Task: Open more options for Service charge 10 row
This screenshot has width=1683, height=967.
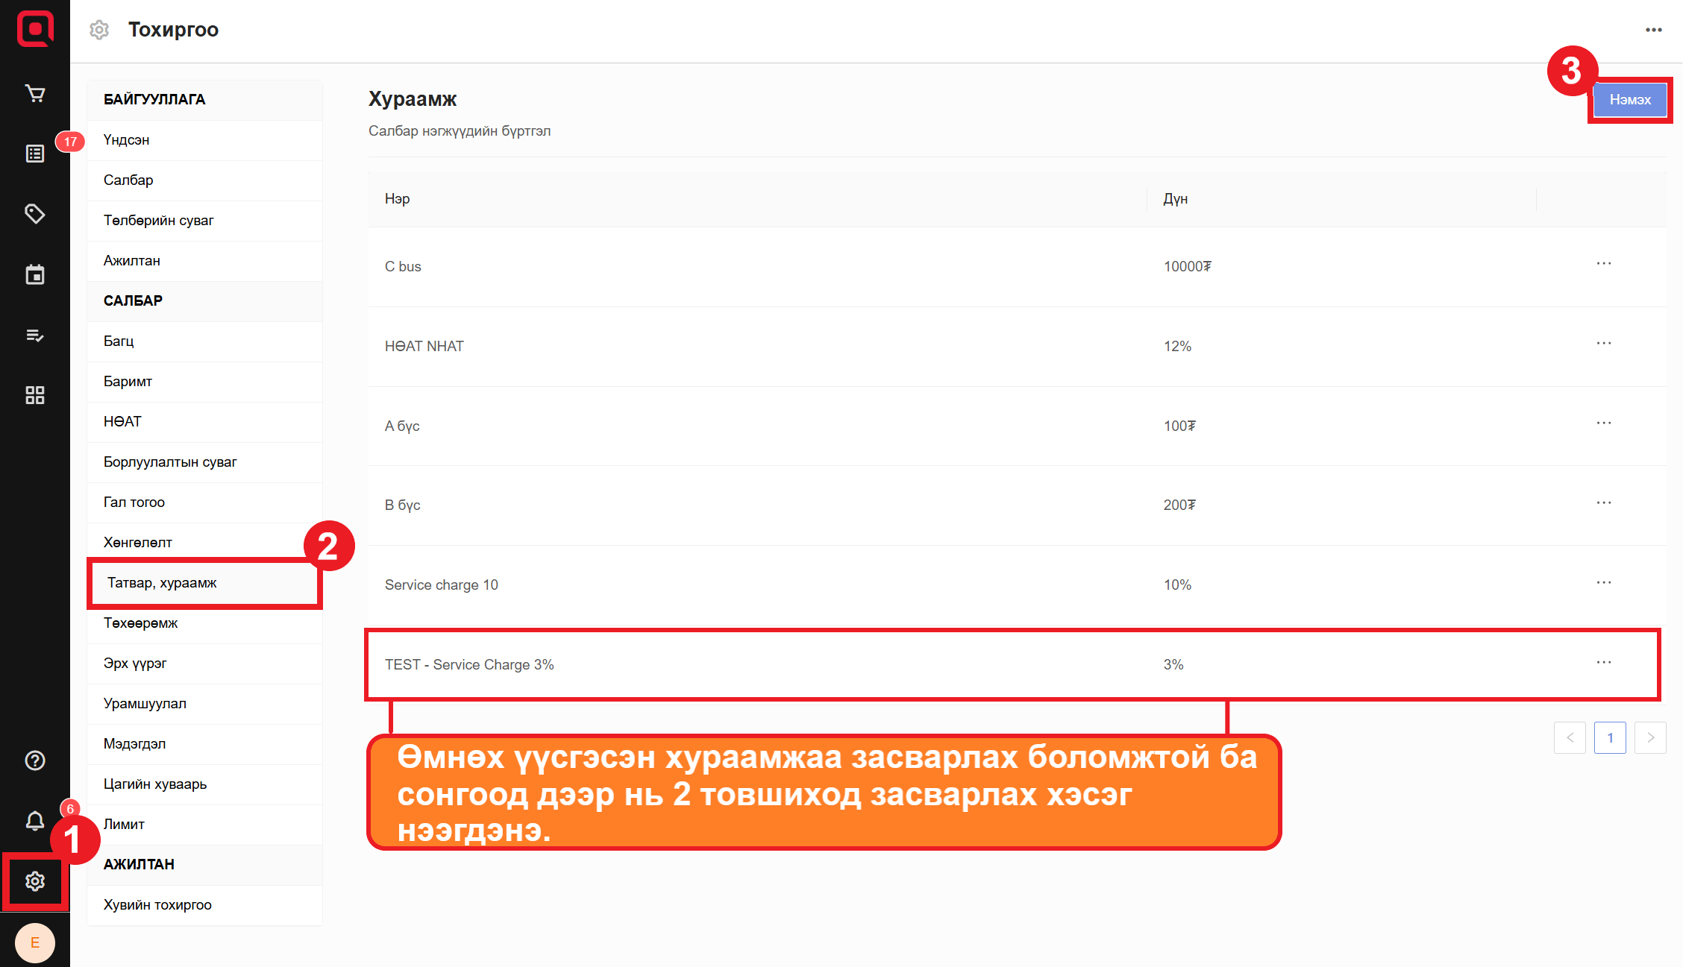Action: pos(1604,582)
